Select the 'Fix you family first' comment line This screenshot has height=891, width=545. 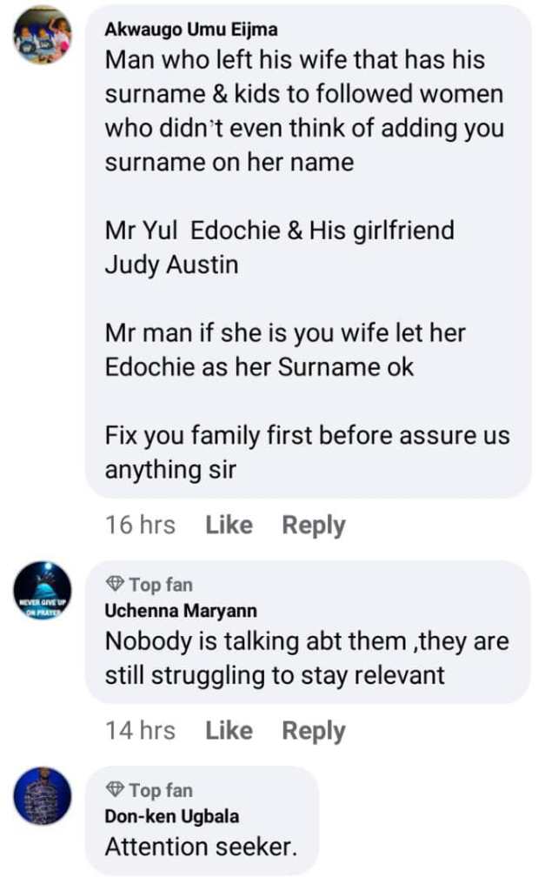(x=307, y=436)
